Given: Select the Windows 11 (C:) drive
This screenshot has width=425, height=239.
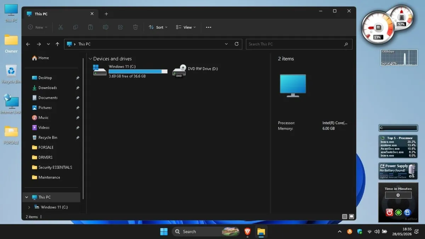Looking at the screenshot, I should (130, 71).
